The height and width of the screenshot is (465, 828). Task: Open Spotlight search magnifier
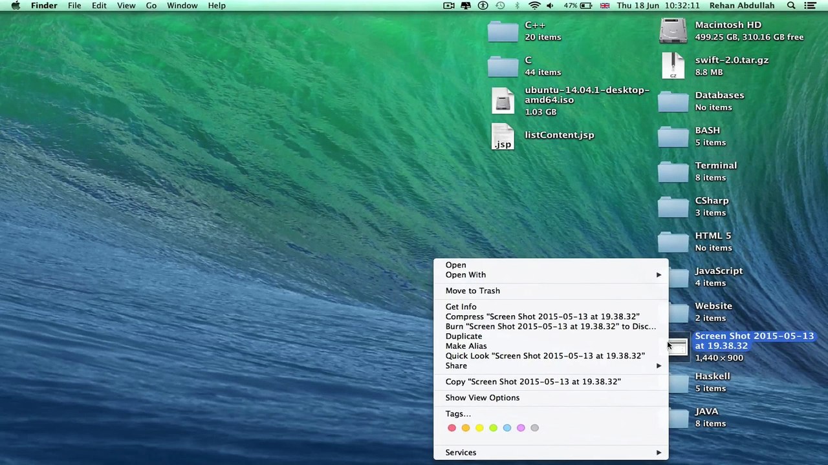coord(791,6)
